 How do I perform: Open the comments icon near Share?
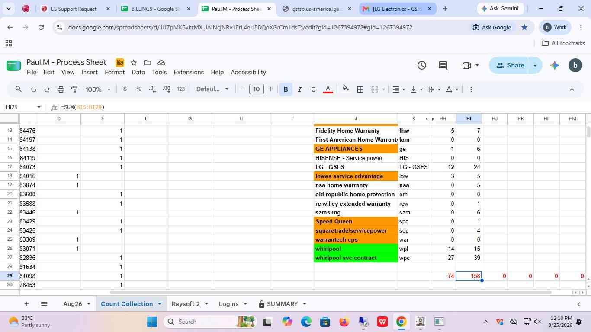pyautogui.click(x=443, y=65)
